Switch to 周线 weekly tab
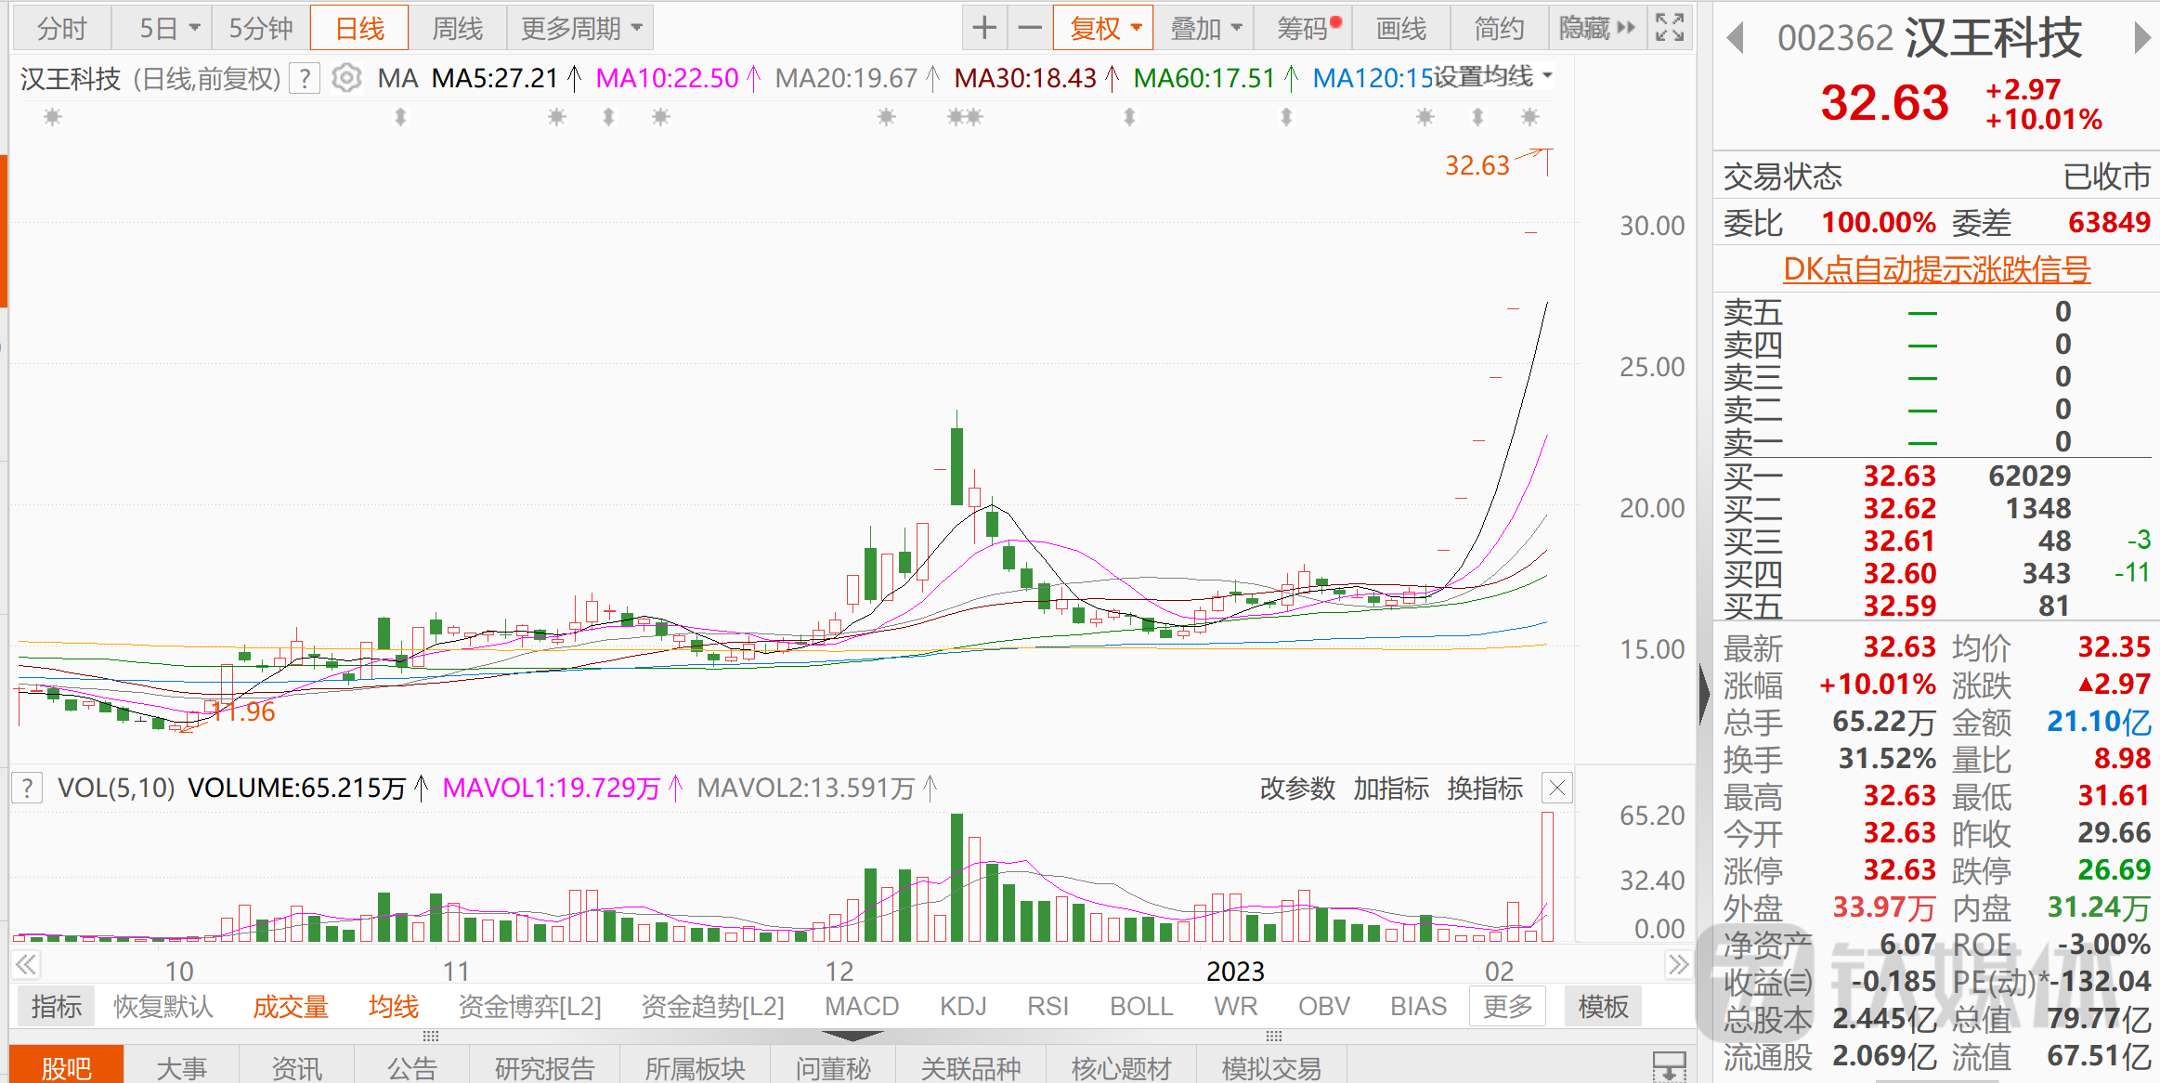Screen dimensions: 2160x1083 (x=457, y=28)
